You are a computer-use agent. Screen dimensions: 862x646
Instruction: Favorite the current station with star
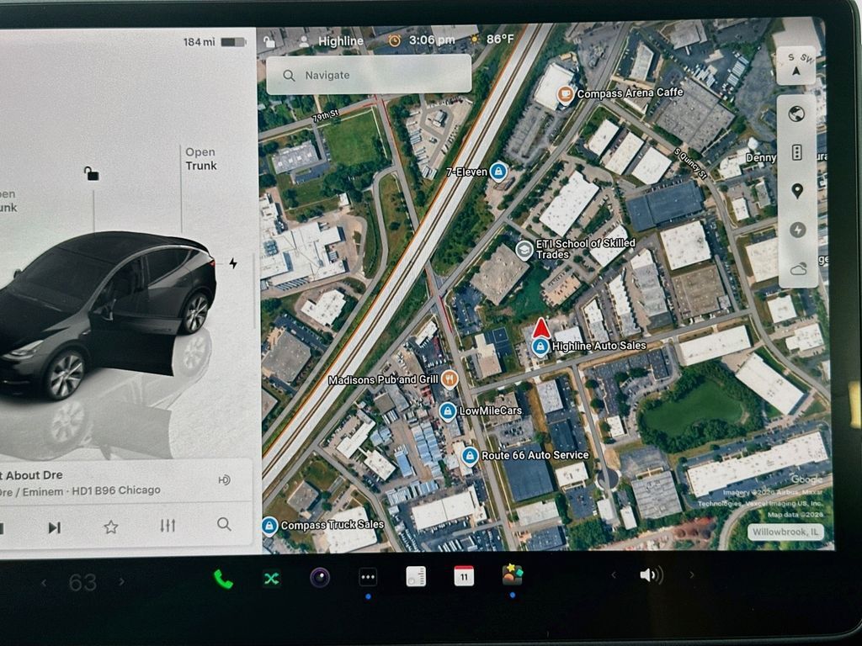(x=110, y=527)
